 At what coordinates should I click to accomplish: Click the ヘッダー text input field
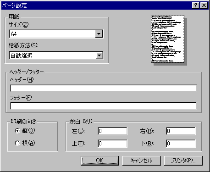coord(104,88)
